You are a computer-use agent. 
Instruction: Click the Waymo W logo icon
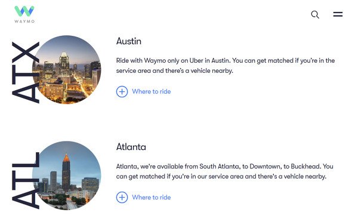pyautogui.click(x=24, y=11)
